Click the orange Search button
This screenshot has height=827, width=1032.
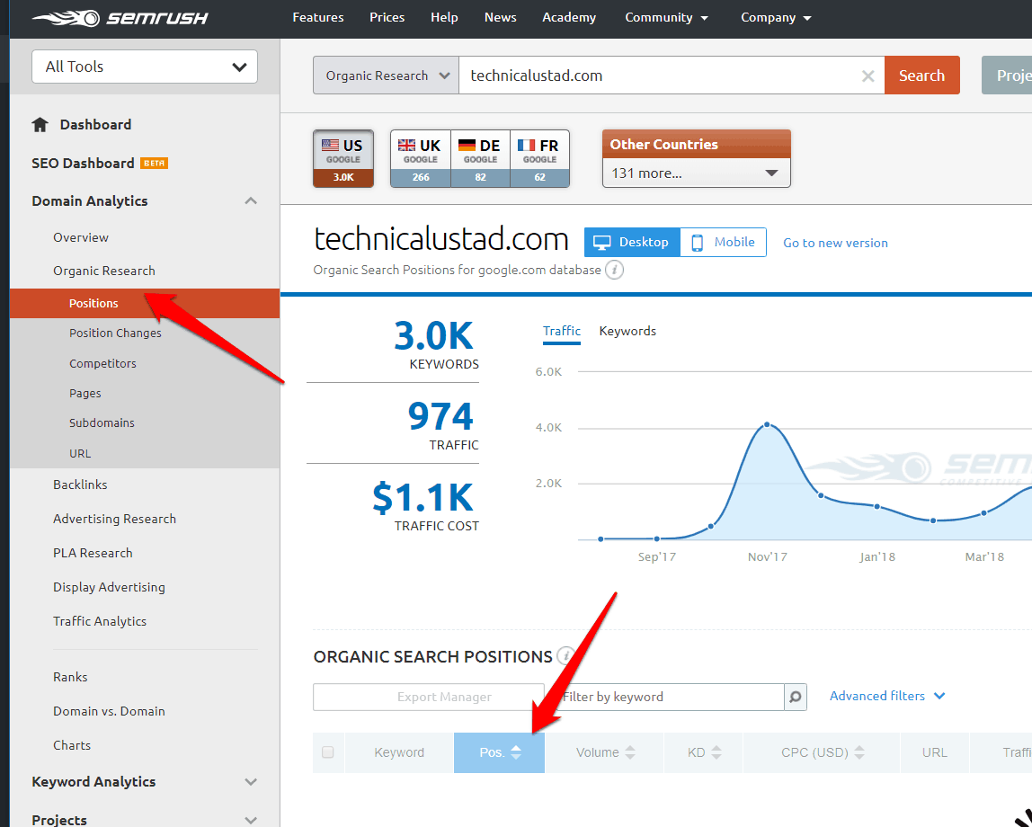(x=922, y=76)
